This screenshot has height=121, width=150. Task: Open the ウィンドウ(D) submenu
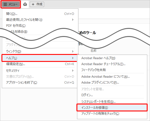click(40, 51)
